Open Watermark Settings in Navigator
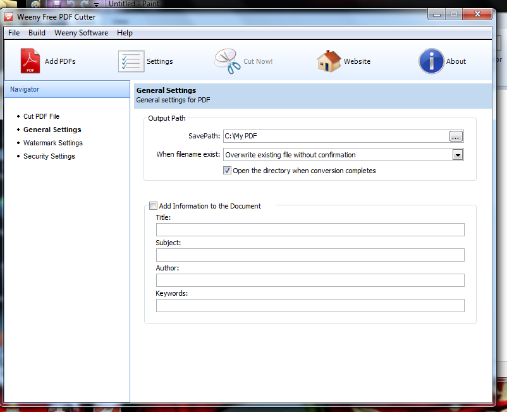The height and width of the screenshot is (412, 507). tap(53, 143)
